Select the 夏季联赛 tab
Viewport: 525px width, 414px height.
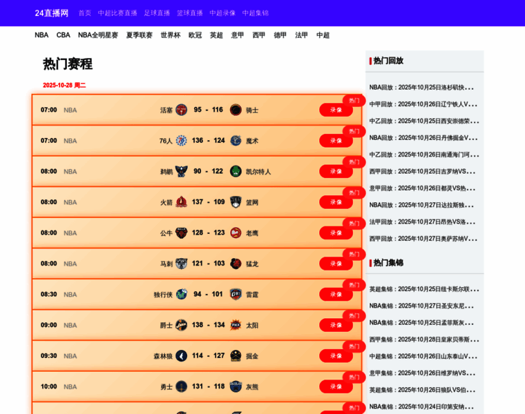point(140,35)
